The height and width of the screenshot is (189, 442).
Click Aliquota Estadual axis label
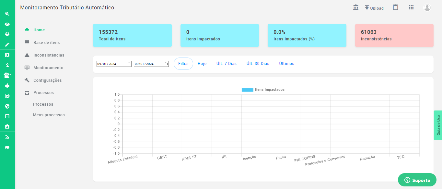[x=123, y=160]
